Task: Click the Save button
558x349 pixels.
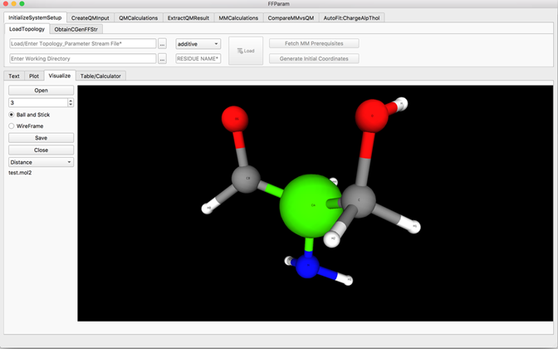Action: pos(41,138)
